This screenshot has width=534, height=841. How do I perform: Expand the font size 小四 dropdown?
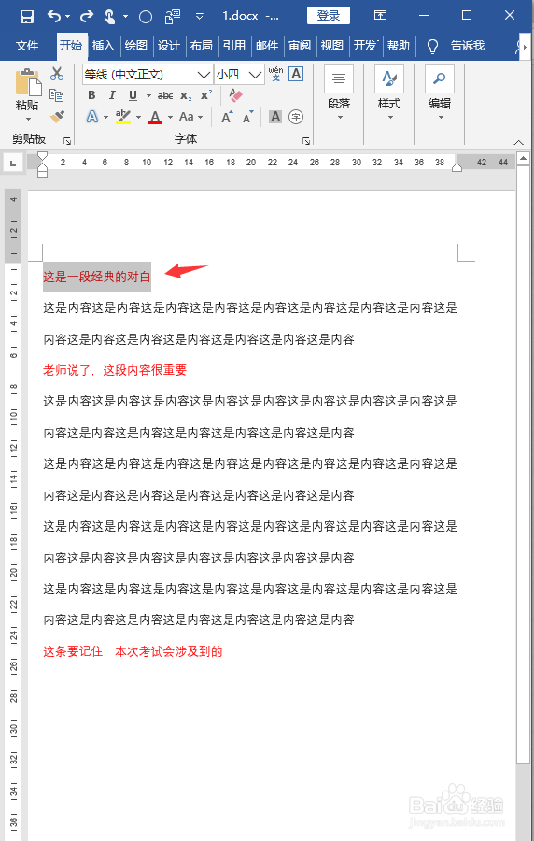256,75
